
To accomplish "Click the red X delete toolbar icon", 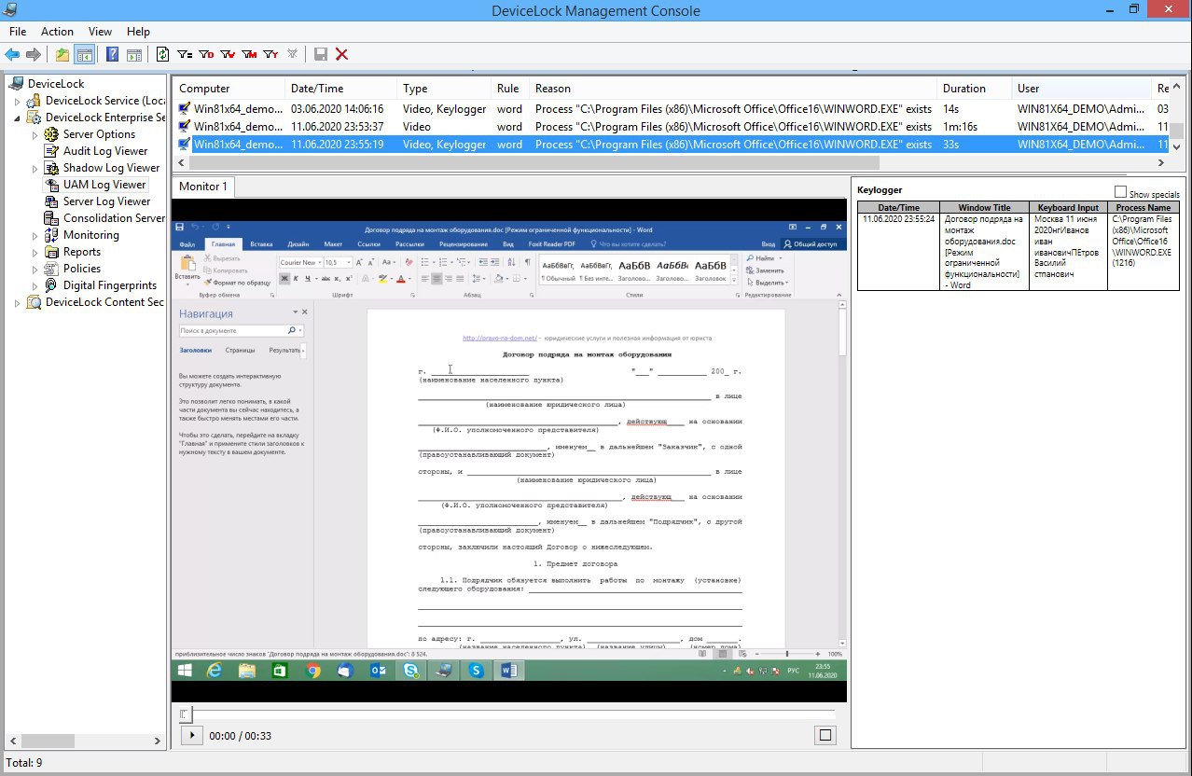I will pos(342,54).
